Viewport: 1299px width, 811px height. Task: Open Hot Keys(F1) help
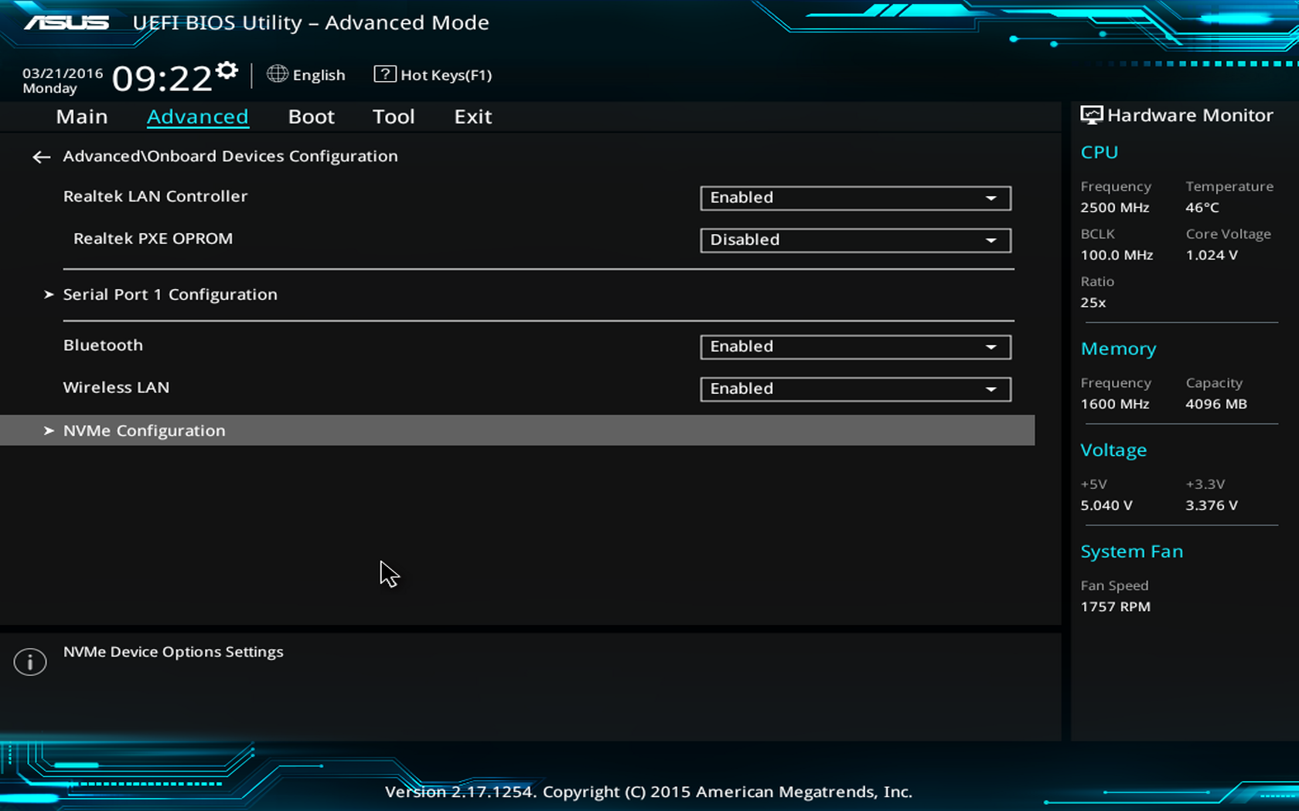tap(446, 75)
